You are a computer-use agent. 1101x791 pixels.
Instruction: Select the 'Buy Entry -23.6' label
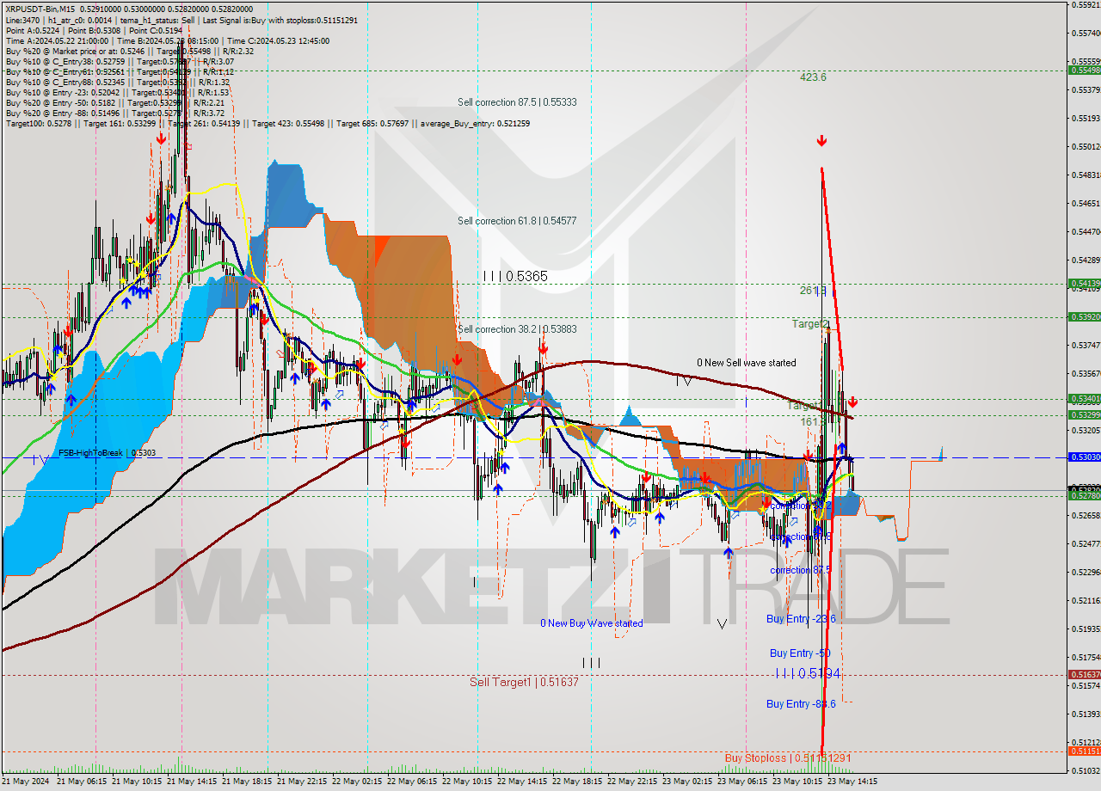801,619
